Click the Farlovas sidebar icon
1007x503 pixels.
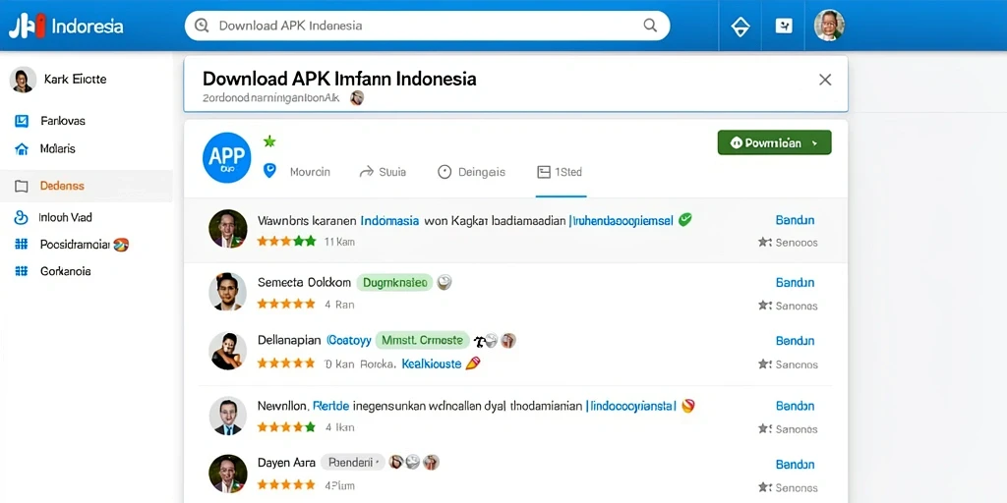click(22, 121)
